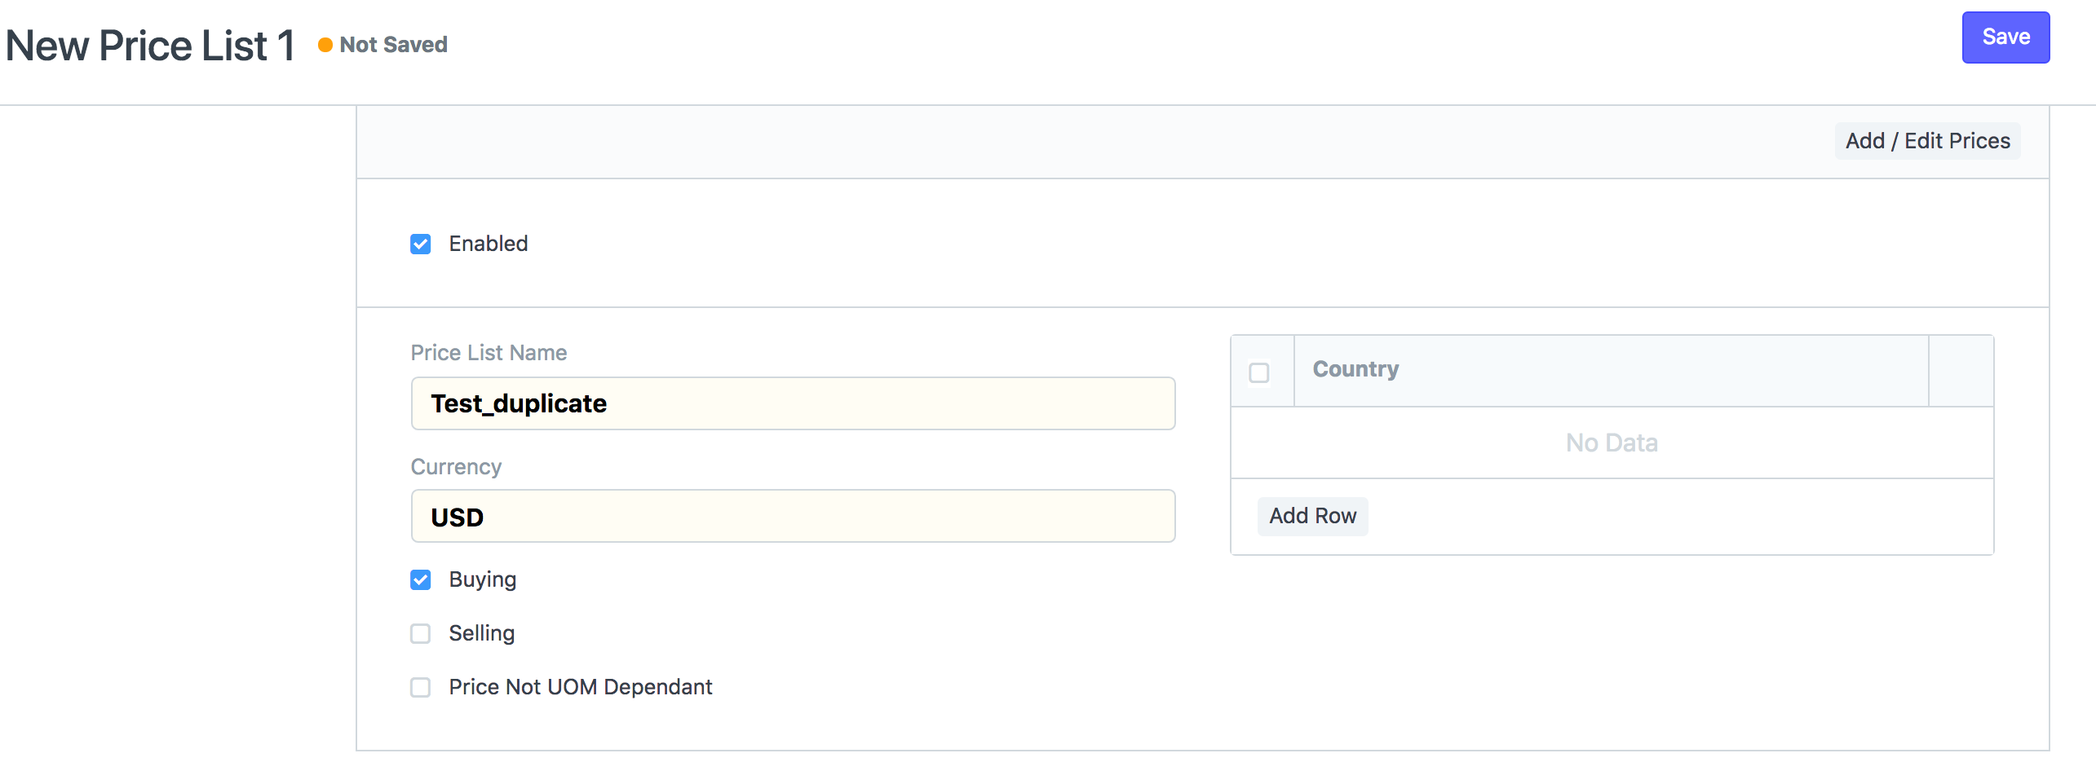
Task: Uncheck the Buying checkbox
Action: [421, 579]
